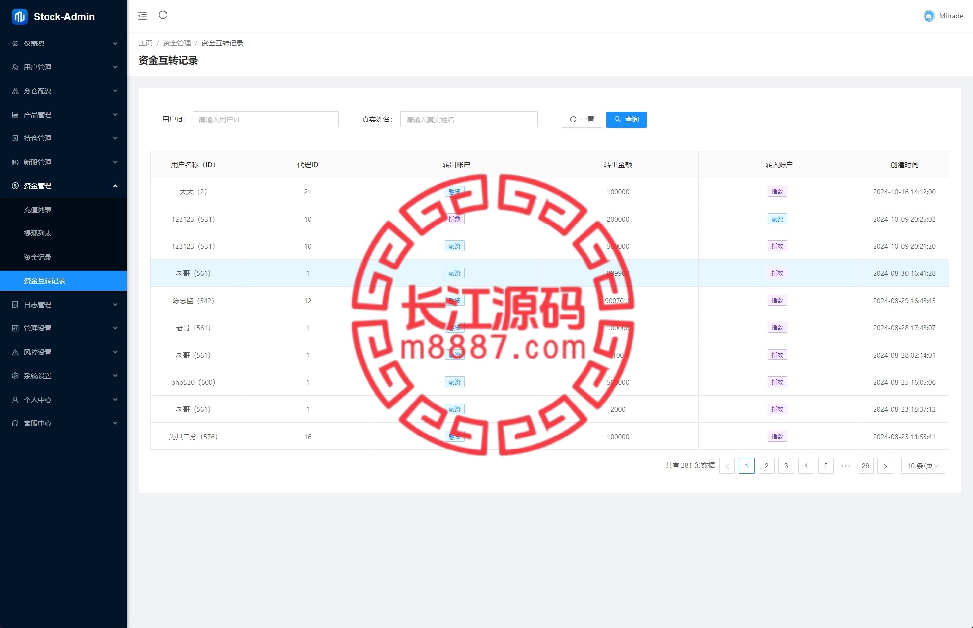Click the date 2024-08-30 16:41:28
The image size is (973, 628).
(x=904, y=273)
